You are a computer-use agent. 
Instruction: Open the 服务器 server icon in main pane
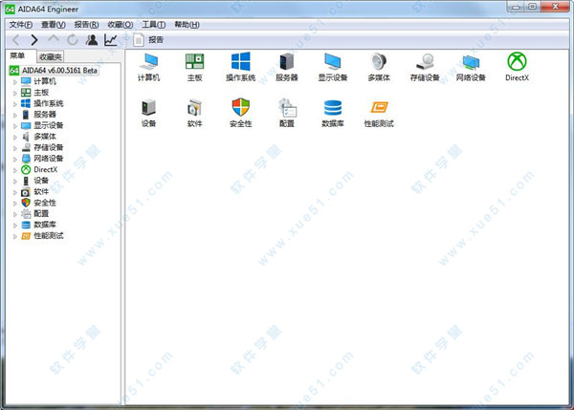pyautogui.click(x=287, y=67)
